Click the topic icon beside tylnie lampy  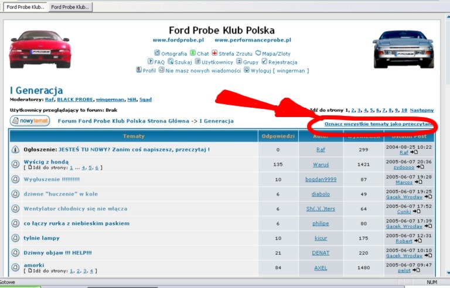tap(15, 238)
